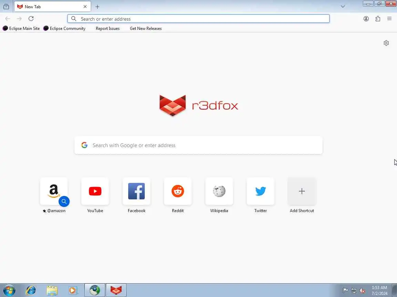This screenshot has height=297, width=397.
Task: Go forward with the forward arrow
Action: [x=19, y=19]
